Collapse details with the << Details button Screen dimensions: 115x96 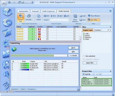pyautogui.click(x=73, y=56)
